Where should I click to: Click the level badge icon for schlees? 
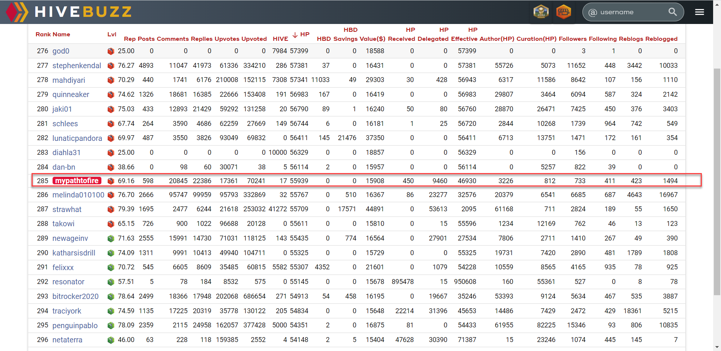pyautogui.click(x=111, y=124)
